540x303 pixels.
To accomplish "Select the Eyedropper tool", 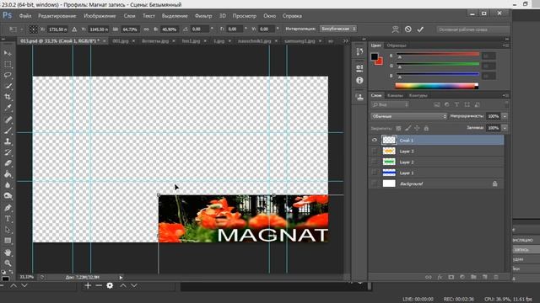I will (8, 108).
